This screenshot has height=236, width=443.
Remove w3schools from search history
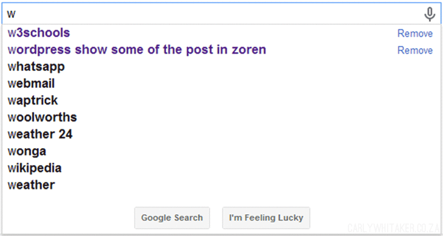415,34
